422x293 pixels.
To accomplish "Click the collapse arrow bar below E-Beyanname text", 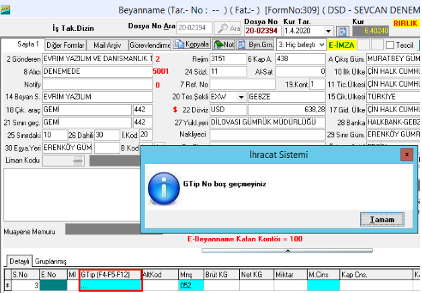I will pyautogui.click(x=287, y=251).
